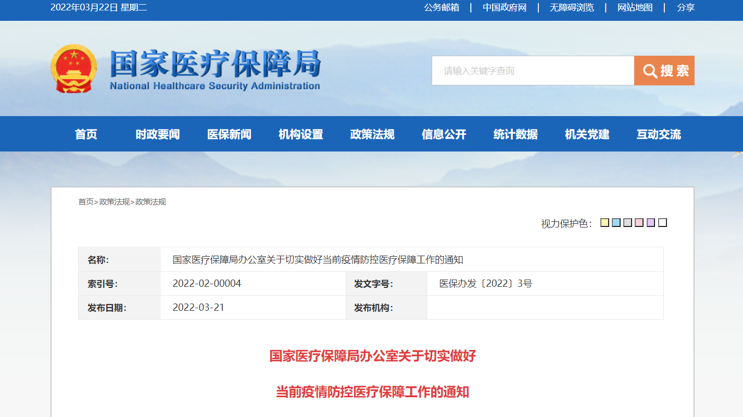Image resolution: width=743 pixels, height=417 pixels.
Task: Select yellow eye-protection color swatch
Action: 605,223
